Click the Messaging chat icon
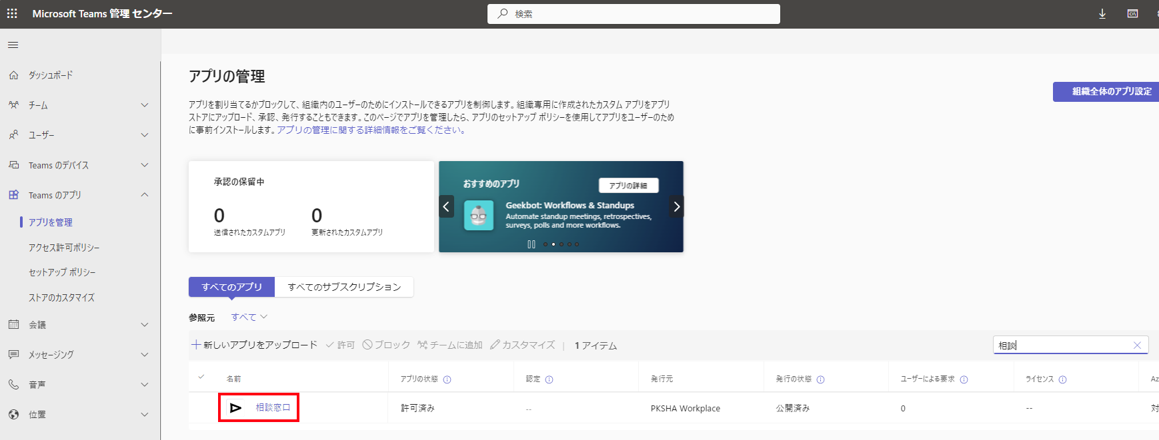Viewport: 1159px width, 440px height. tap(14, 355)
